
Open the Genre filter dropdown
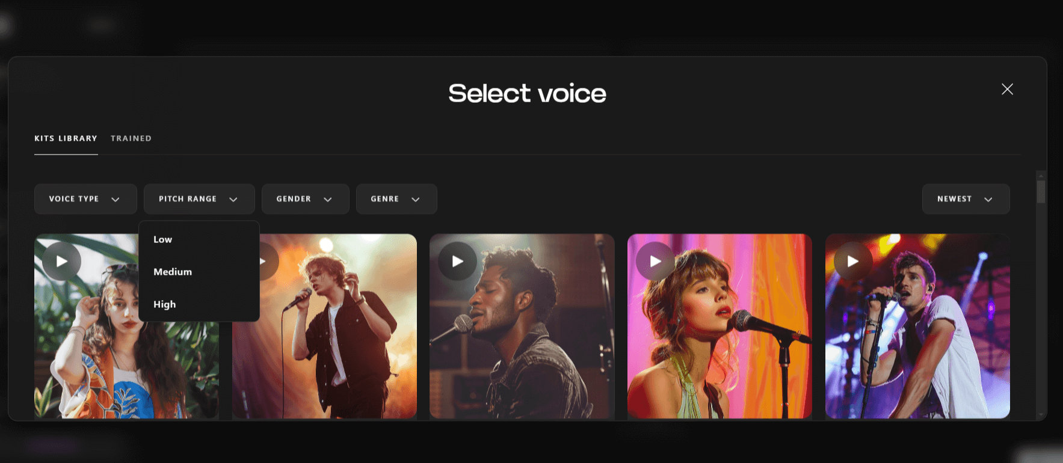click(x=396, y=199)
